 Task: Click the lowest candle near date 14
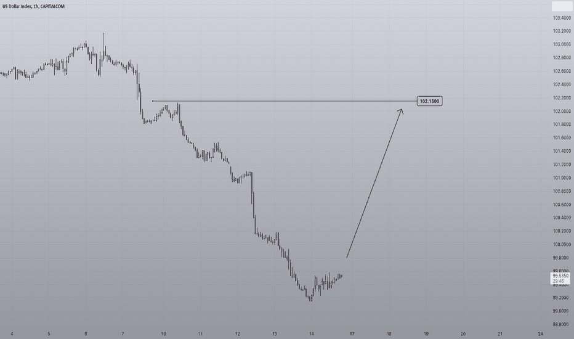pyautogui.click(x=311, y=298)
